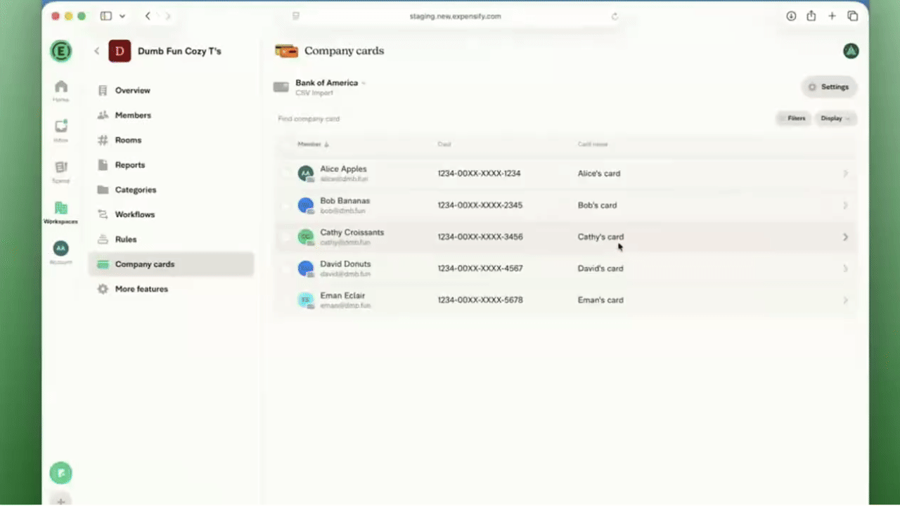This screenshot has height=506, width=900.
Task: Open the chevron on Bob's card row
Action: (x=845, y=205)
